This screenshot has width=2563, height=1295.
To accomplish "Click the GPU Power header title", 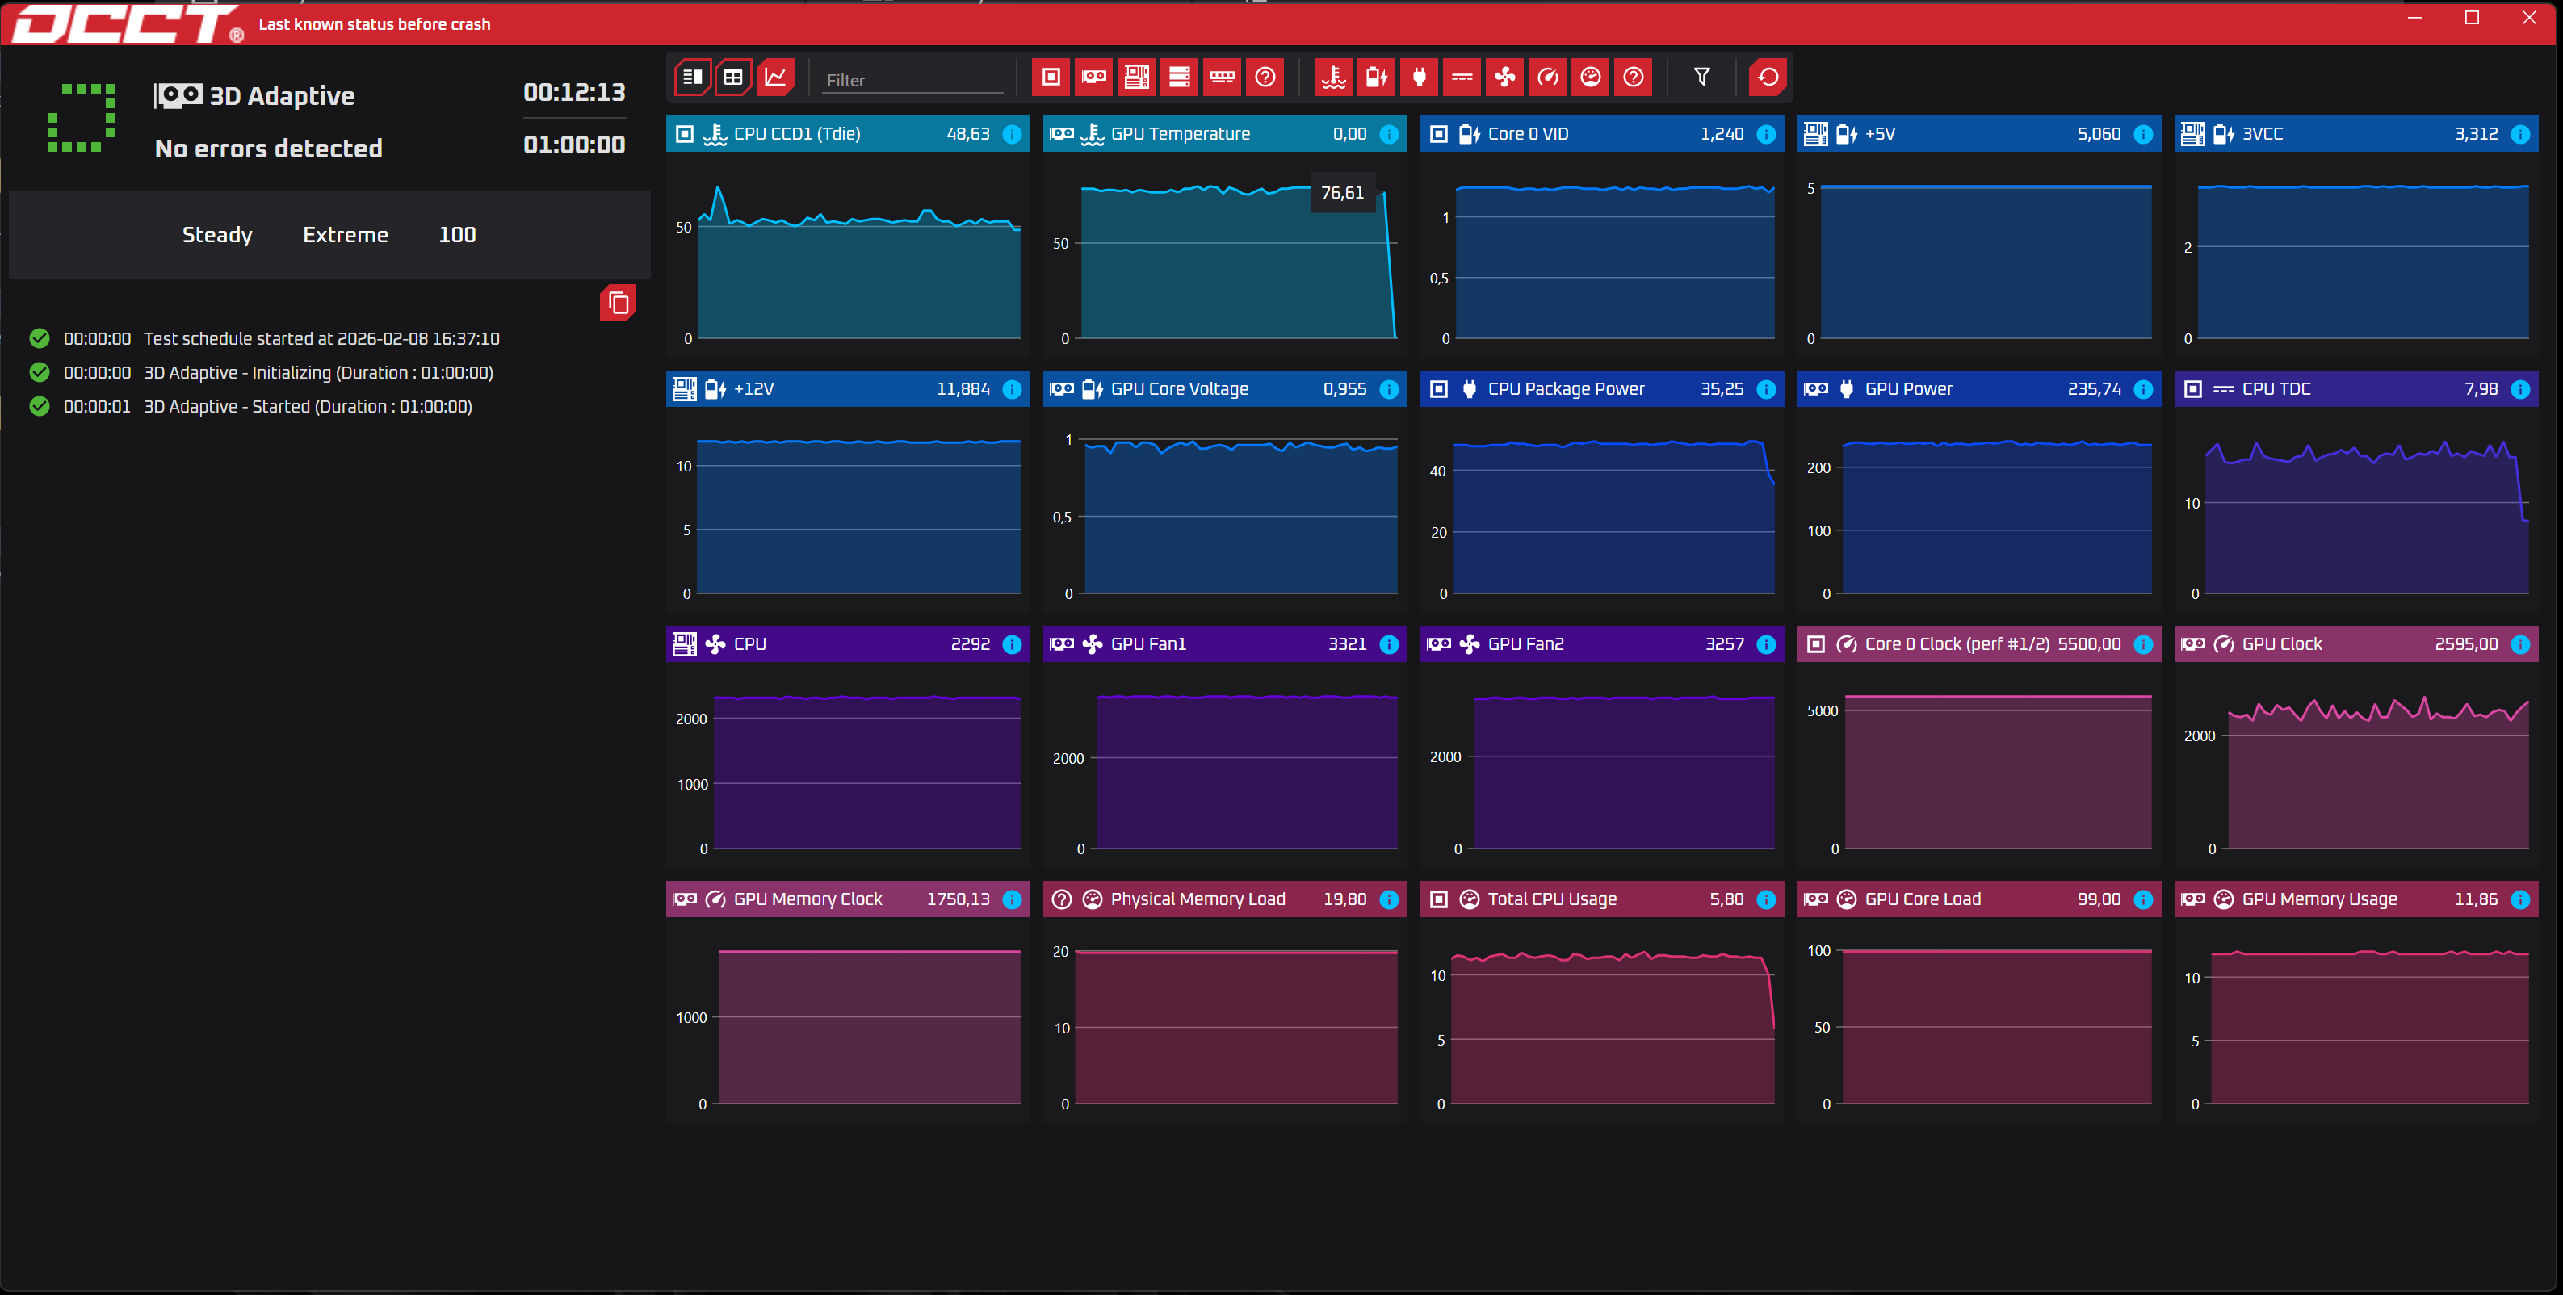I will click(1908, 390).
